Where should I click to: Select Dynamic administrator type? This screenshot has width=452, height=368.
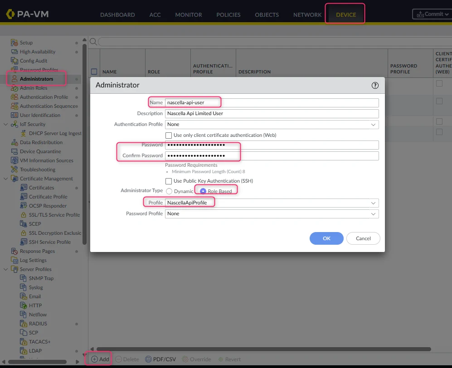point(169,191)
